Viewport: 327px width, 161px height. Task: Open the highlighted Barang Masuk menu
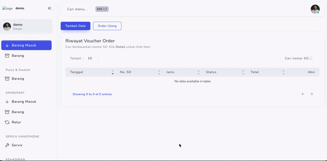coord(26,45)
